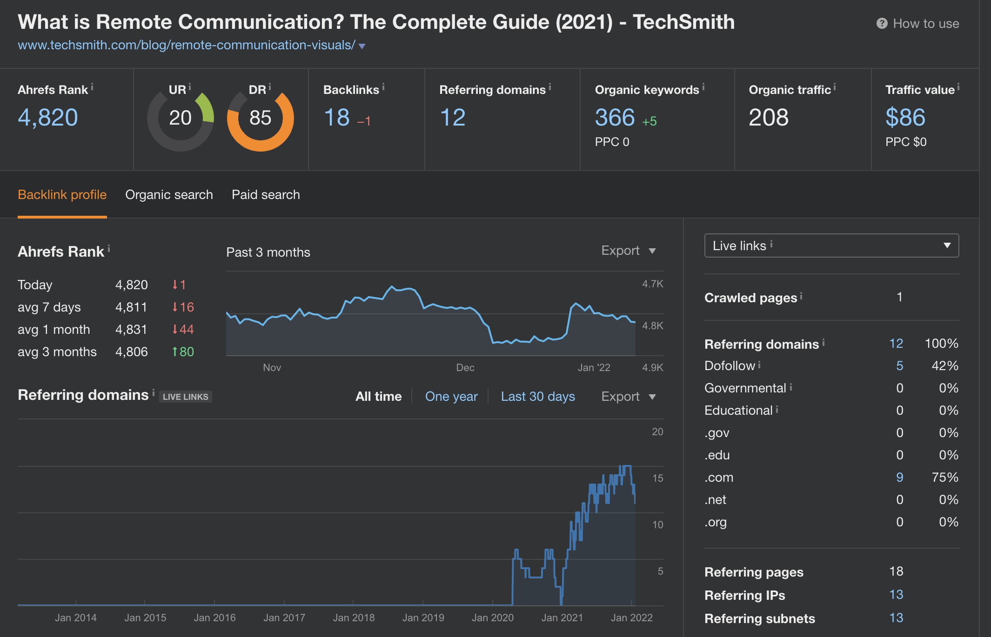The height and width of the screenshot is (637, 991).
Task: Click info icon beside Ahrefs Rank metric header
Action: coord(92,87)
